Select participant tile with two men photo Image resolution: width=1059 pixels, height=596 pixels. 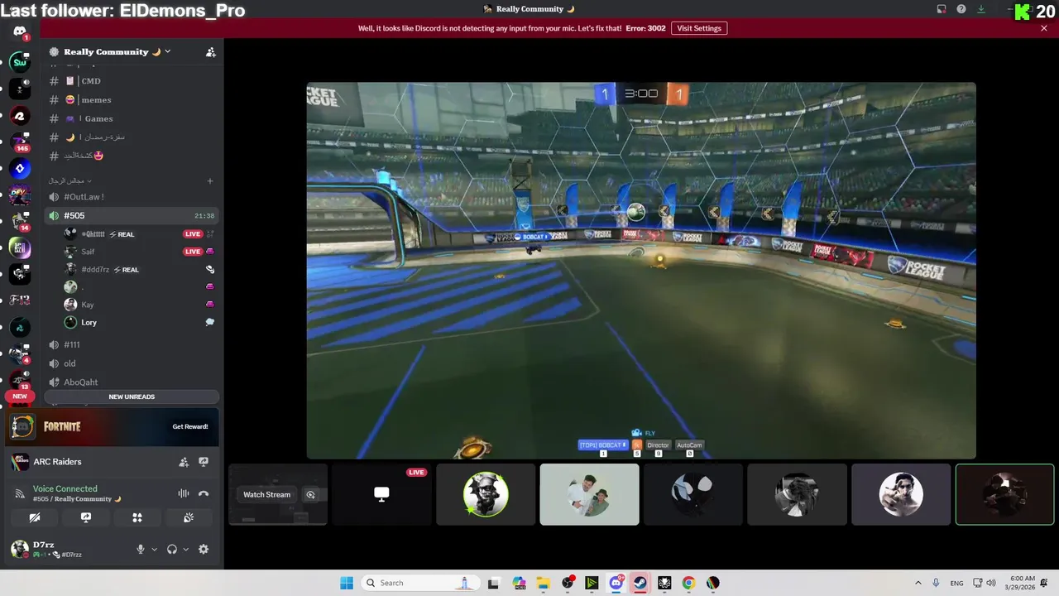pyautogui.click(x=589, y=494)
